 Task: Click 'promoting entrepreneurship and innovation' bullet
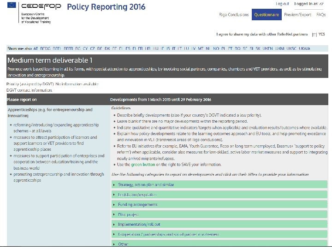(59, 177)
